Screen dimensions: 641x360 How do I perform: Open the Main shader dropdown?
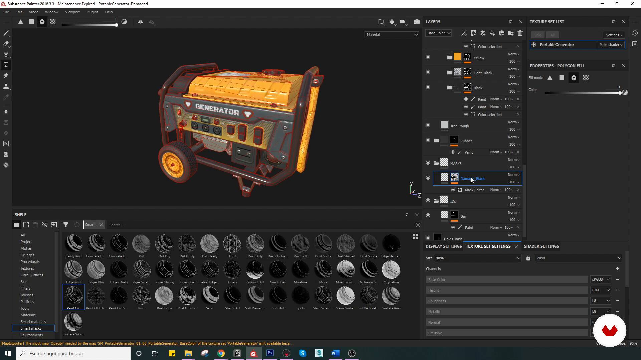[x=611, y=45]
